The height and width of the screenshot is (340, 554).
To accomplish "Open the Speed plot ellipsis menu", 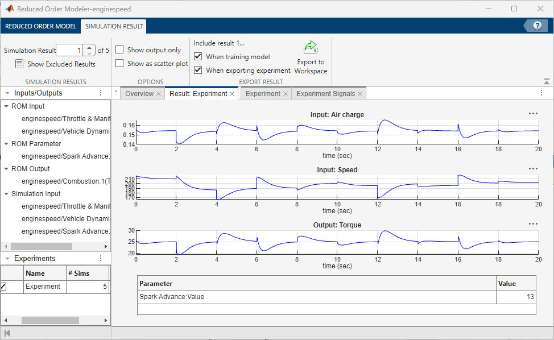I will pos(533,168).
